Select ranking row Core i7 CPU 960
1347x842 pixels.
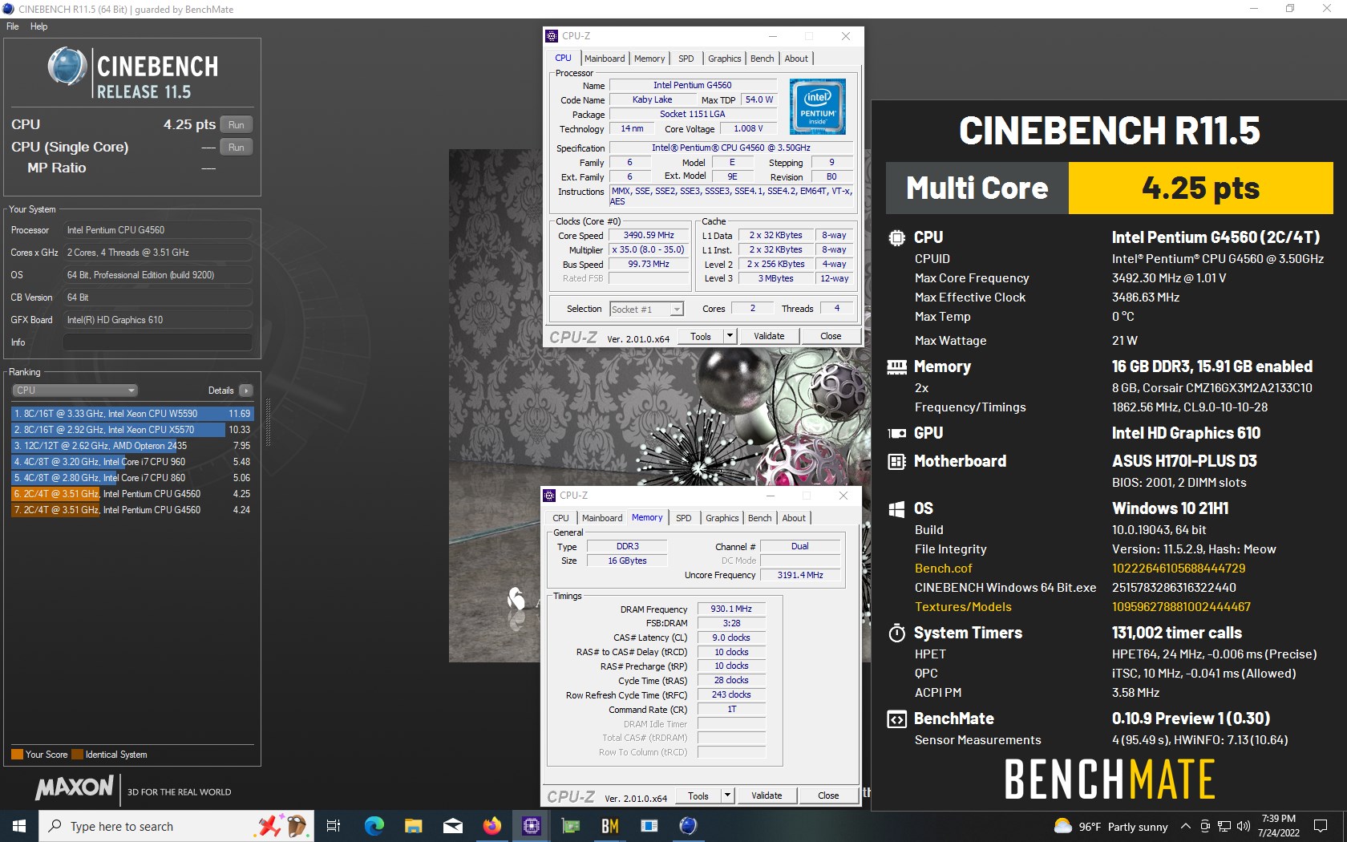click(x=132, y=462)
